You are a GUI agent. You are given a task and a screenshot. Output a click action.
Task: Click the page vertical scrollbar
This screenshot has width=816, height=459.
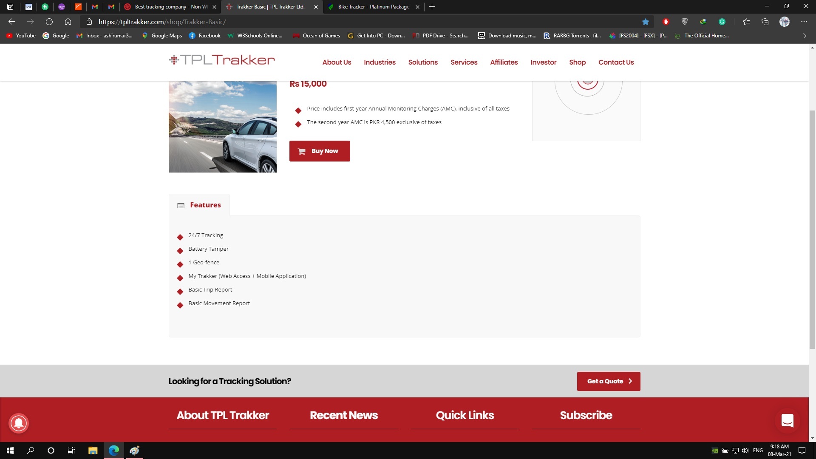(812, 229)
